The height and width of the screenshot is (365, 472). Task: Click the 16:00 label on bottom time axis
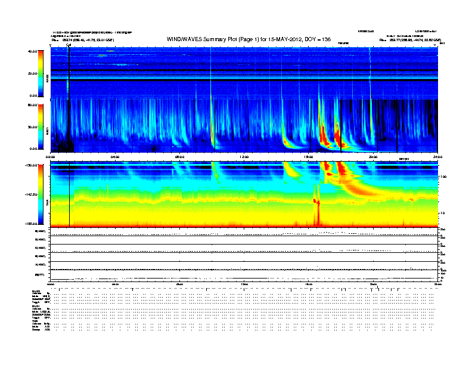tap(309, 284)
